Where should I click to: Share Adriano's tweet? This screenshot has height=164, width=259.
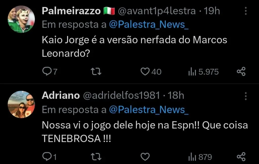[x=241, y=157]
